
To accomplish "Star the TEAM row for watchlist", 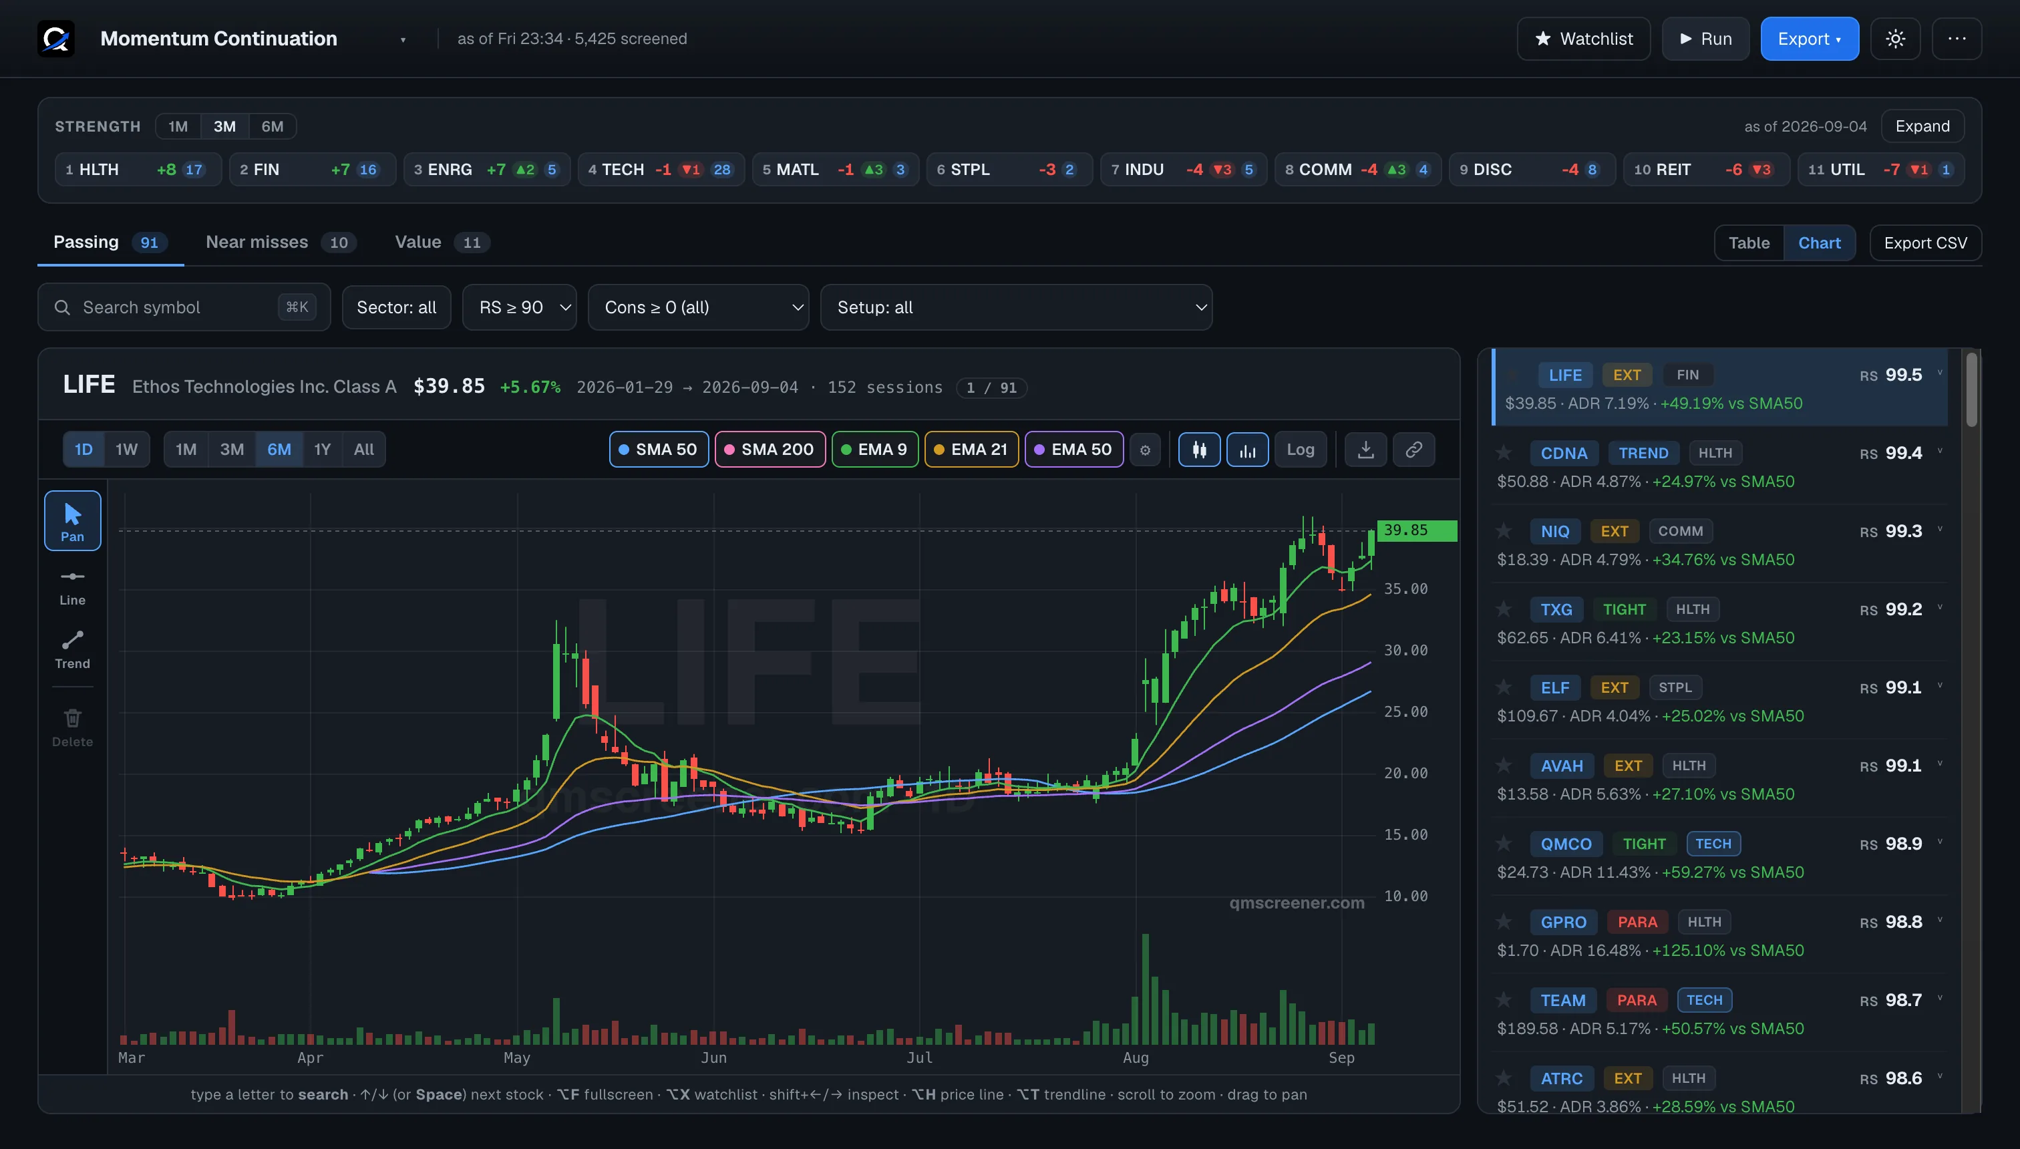I will tap(1504, 999).
